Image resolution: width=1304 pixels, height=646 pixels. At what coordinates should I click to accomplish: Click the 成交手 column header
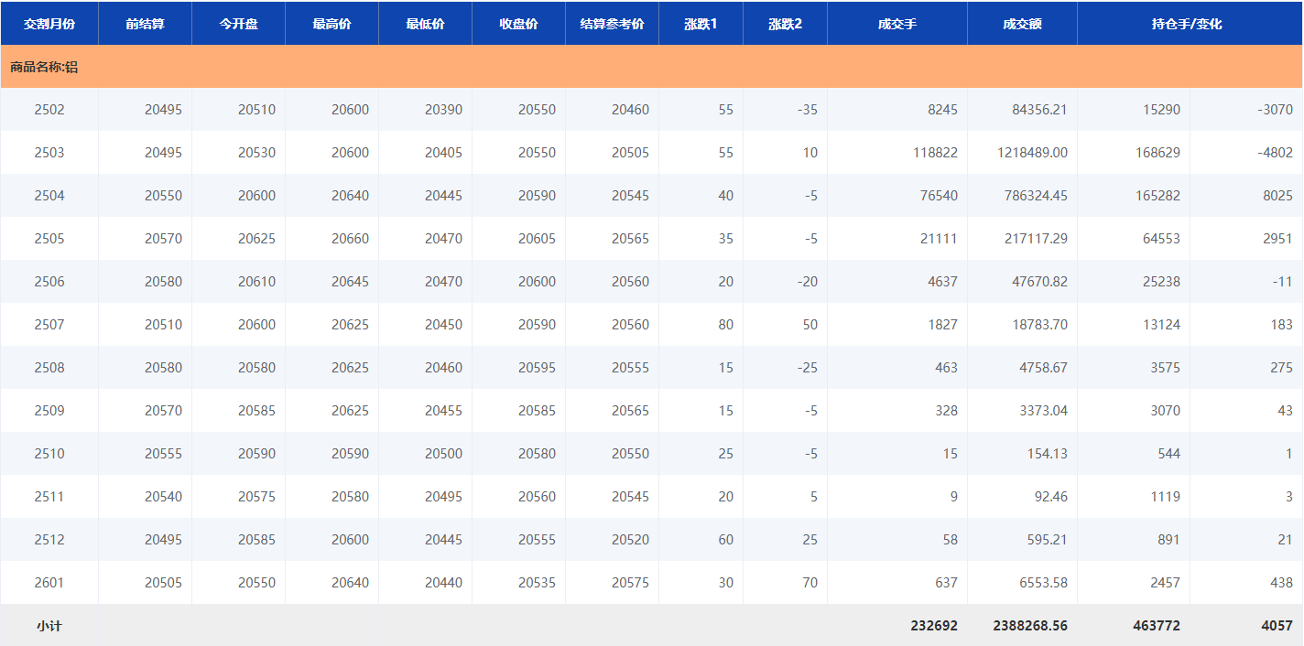coord(896,24)
